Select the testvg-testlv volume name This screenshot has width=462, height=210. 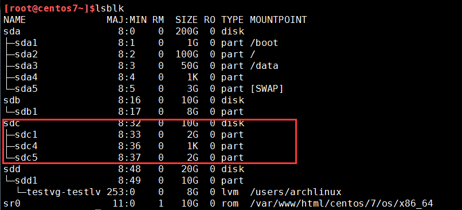[64, 192]
